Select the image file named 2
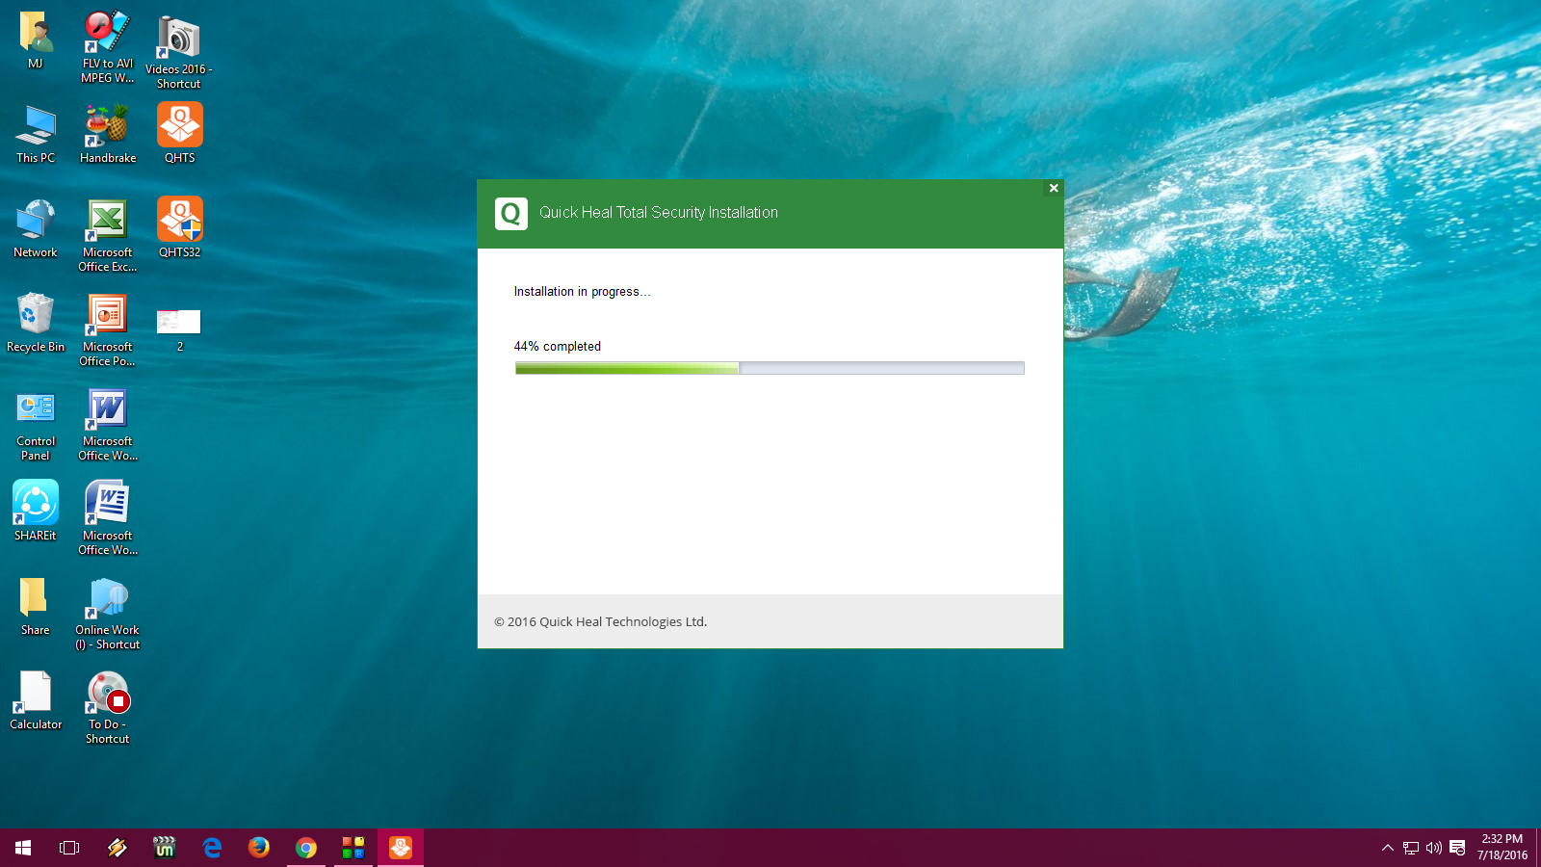The width and height of the screenshot is (1541, 867). coord(179,322)
